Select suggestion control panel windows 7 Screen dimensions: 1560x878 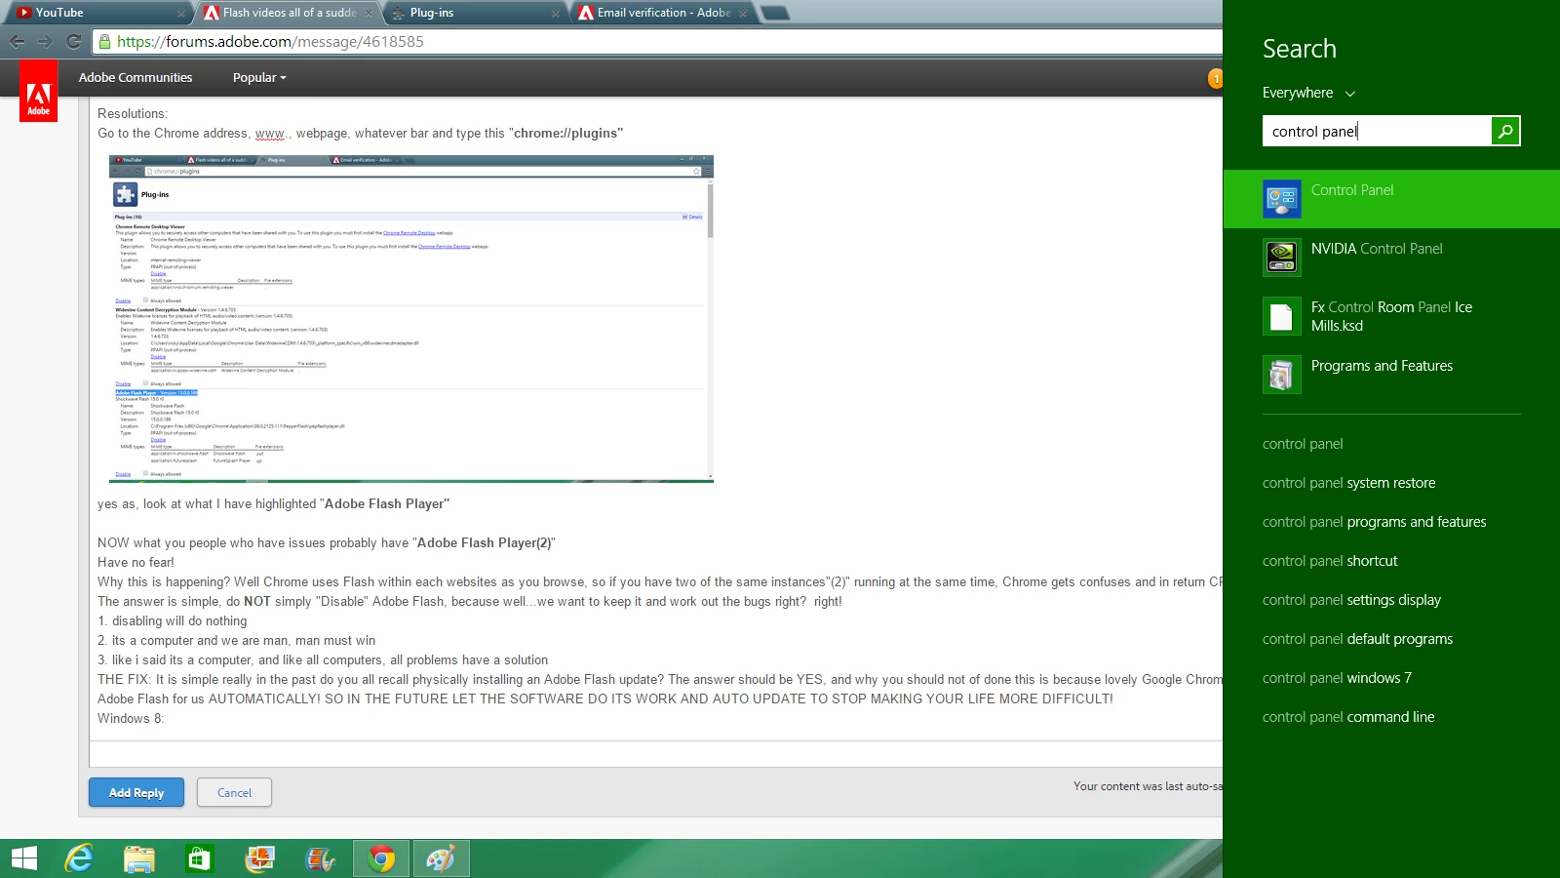pos(1337,678)
